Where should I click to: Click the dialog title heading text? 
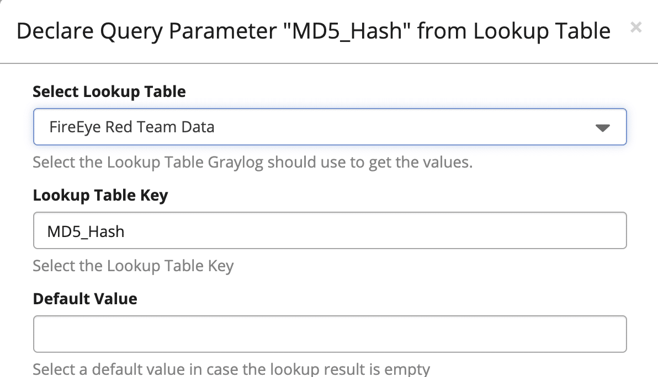[x=313, y=31]
